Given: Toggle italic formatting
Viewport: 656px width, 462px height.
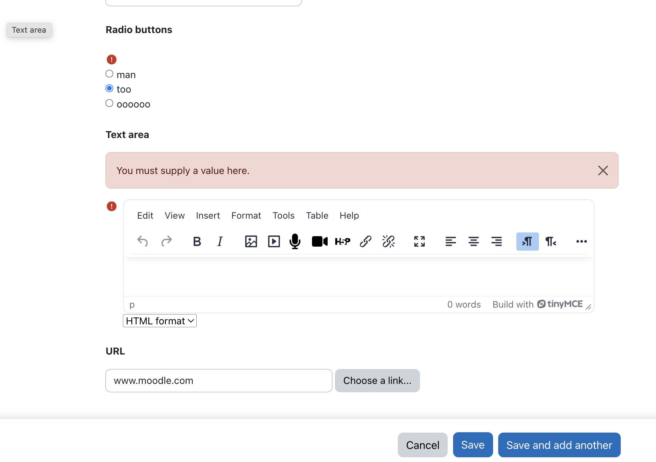Looking at the screenshot, I should pyautogui.click(x=220, y=241).
